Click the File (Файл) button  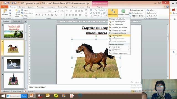4,7
